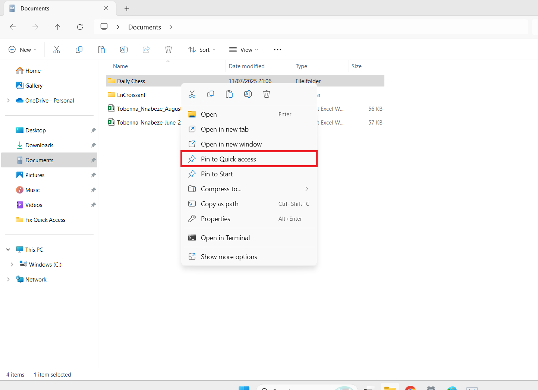Unpin Videos from the sidebar
The width and height of the screenshot is (538, 390).
point(93,205)
